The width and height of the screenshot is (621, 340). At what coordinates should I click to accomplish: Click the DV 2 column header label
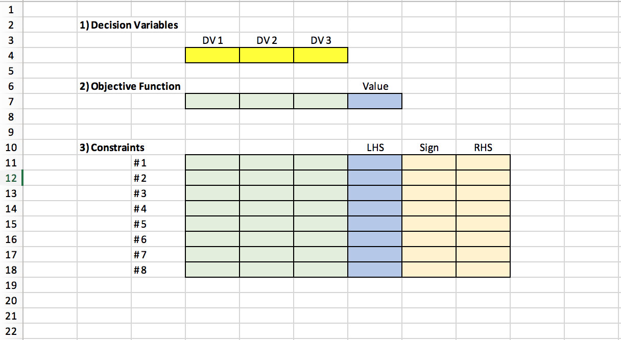(x=266, y=40)
